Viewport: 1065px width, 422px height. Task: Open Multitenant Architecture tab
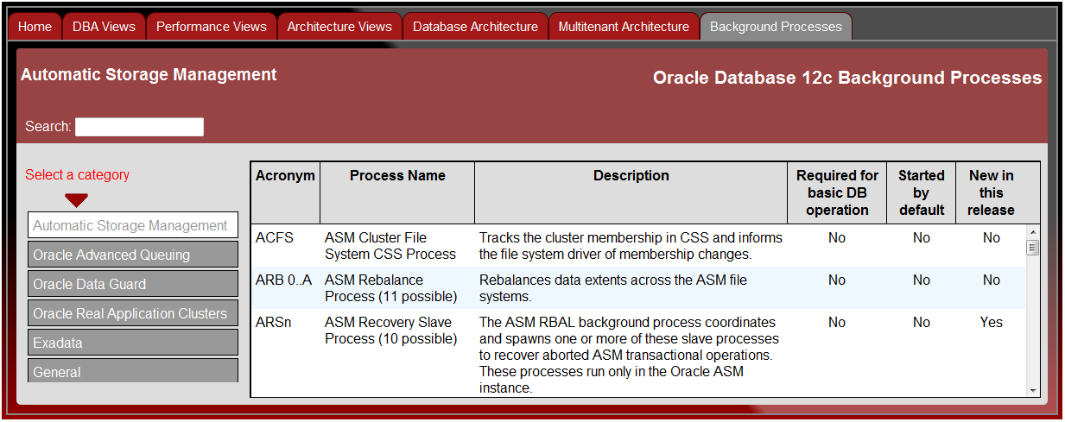click(624, 27)
